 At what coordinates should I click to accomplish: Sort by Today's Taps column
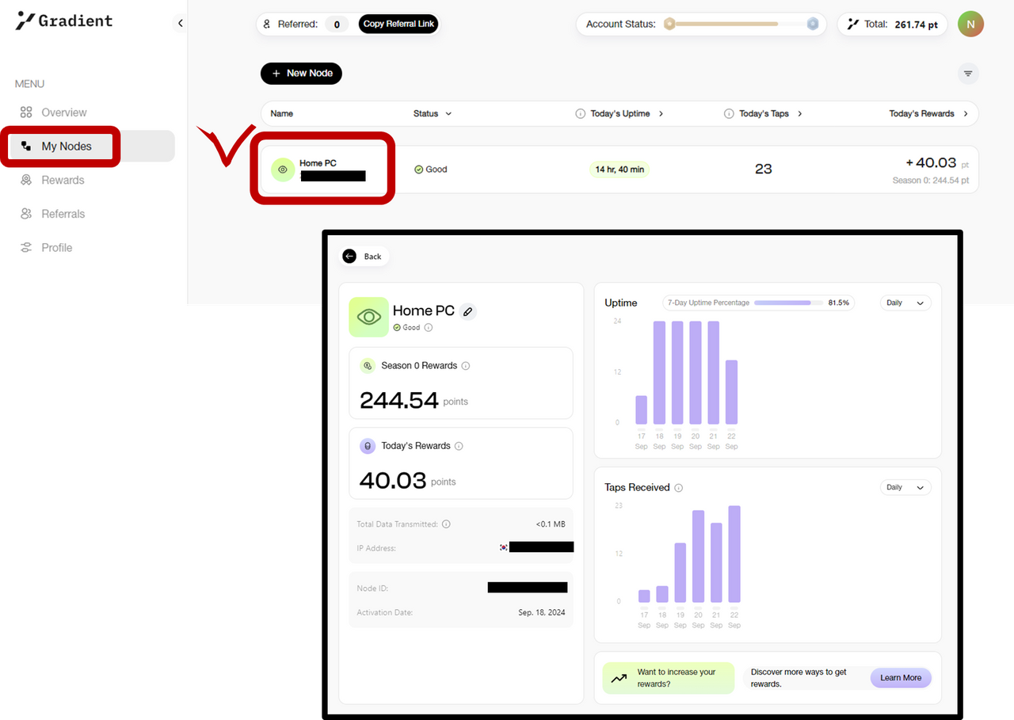coord(770,113)
